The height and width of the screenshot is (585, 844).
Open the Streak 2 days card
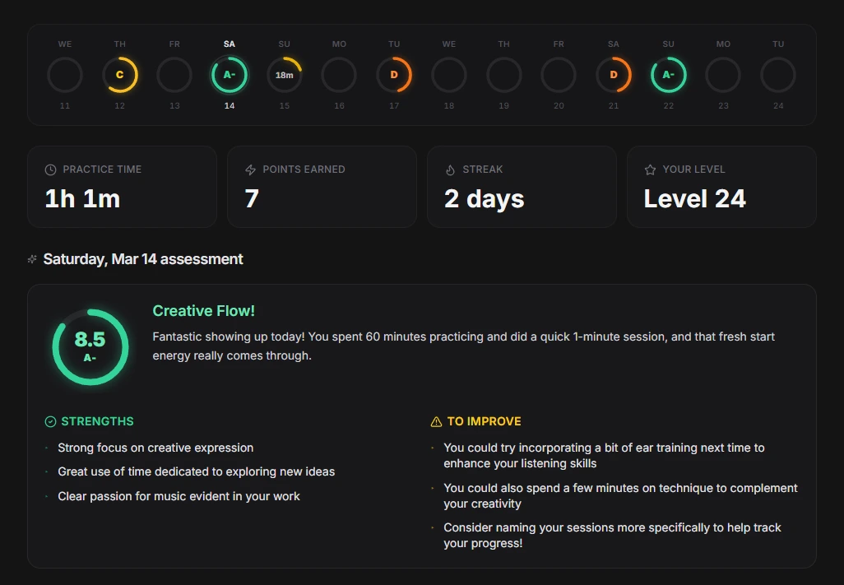[x=522, y=187]
